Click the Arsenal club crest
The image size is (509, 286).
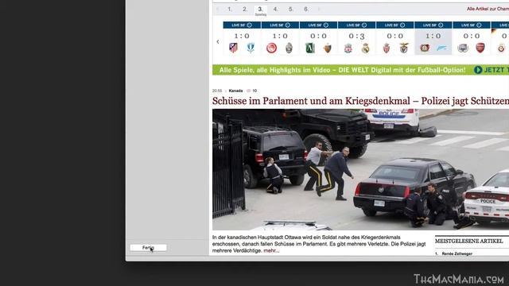click(480, 48)
